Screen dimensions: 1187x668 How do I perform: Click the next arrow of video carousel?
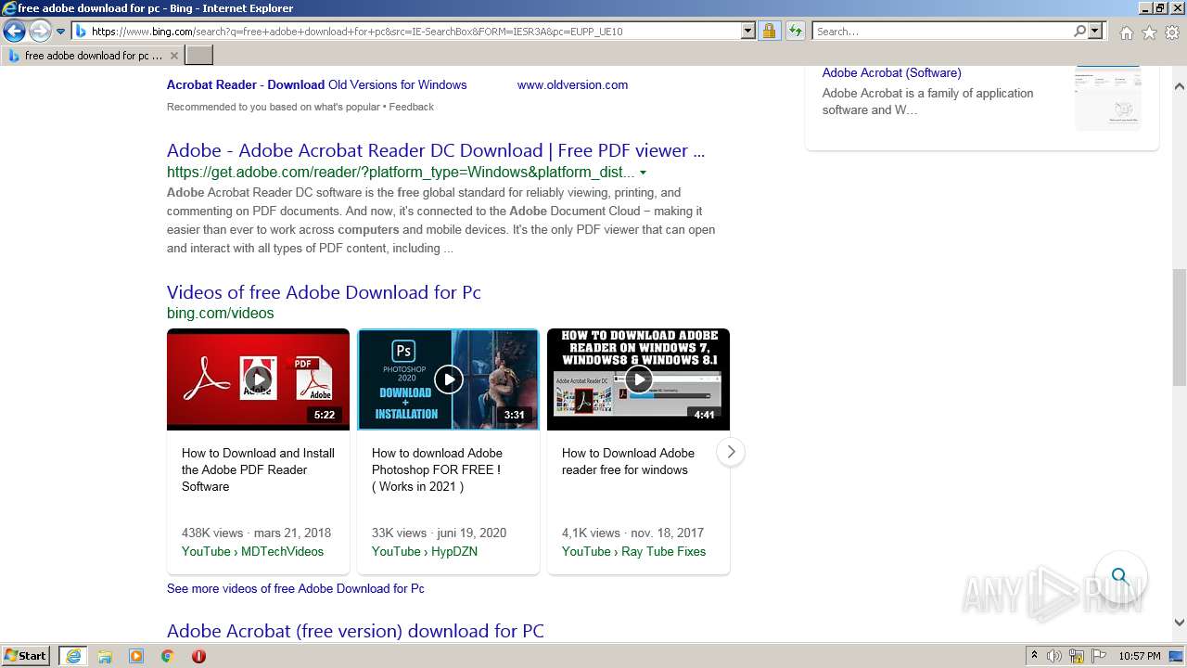pos(731,452)
